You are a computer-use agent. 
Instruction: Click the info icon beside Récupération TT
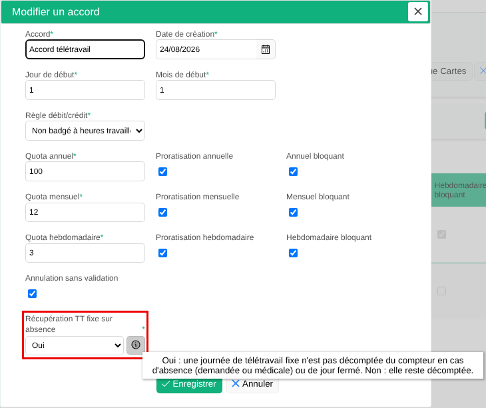pos(136,345)
